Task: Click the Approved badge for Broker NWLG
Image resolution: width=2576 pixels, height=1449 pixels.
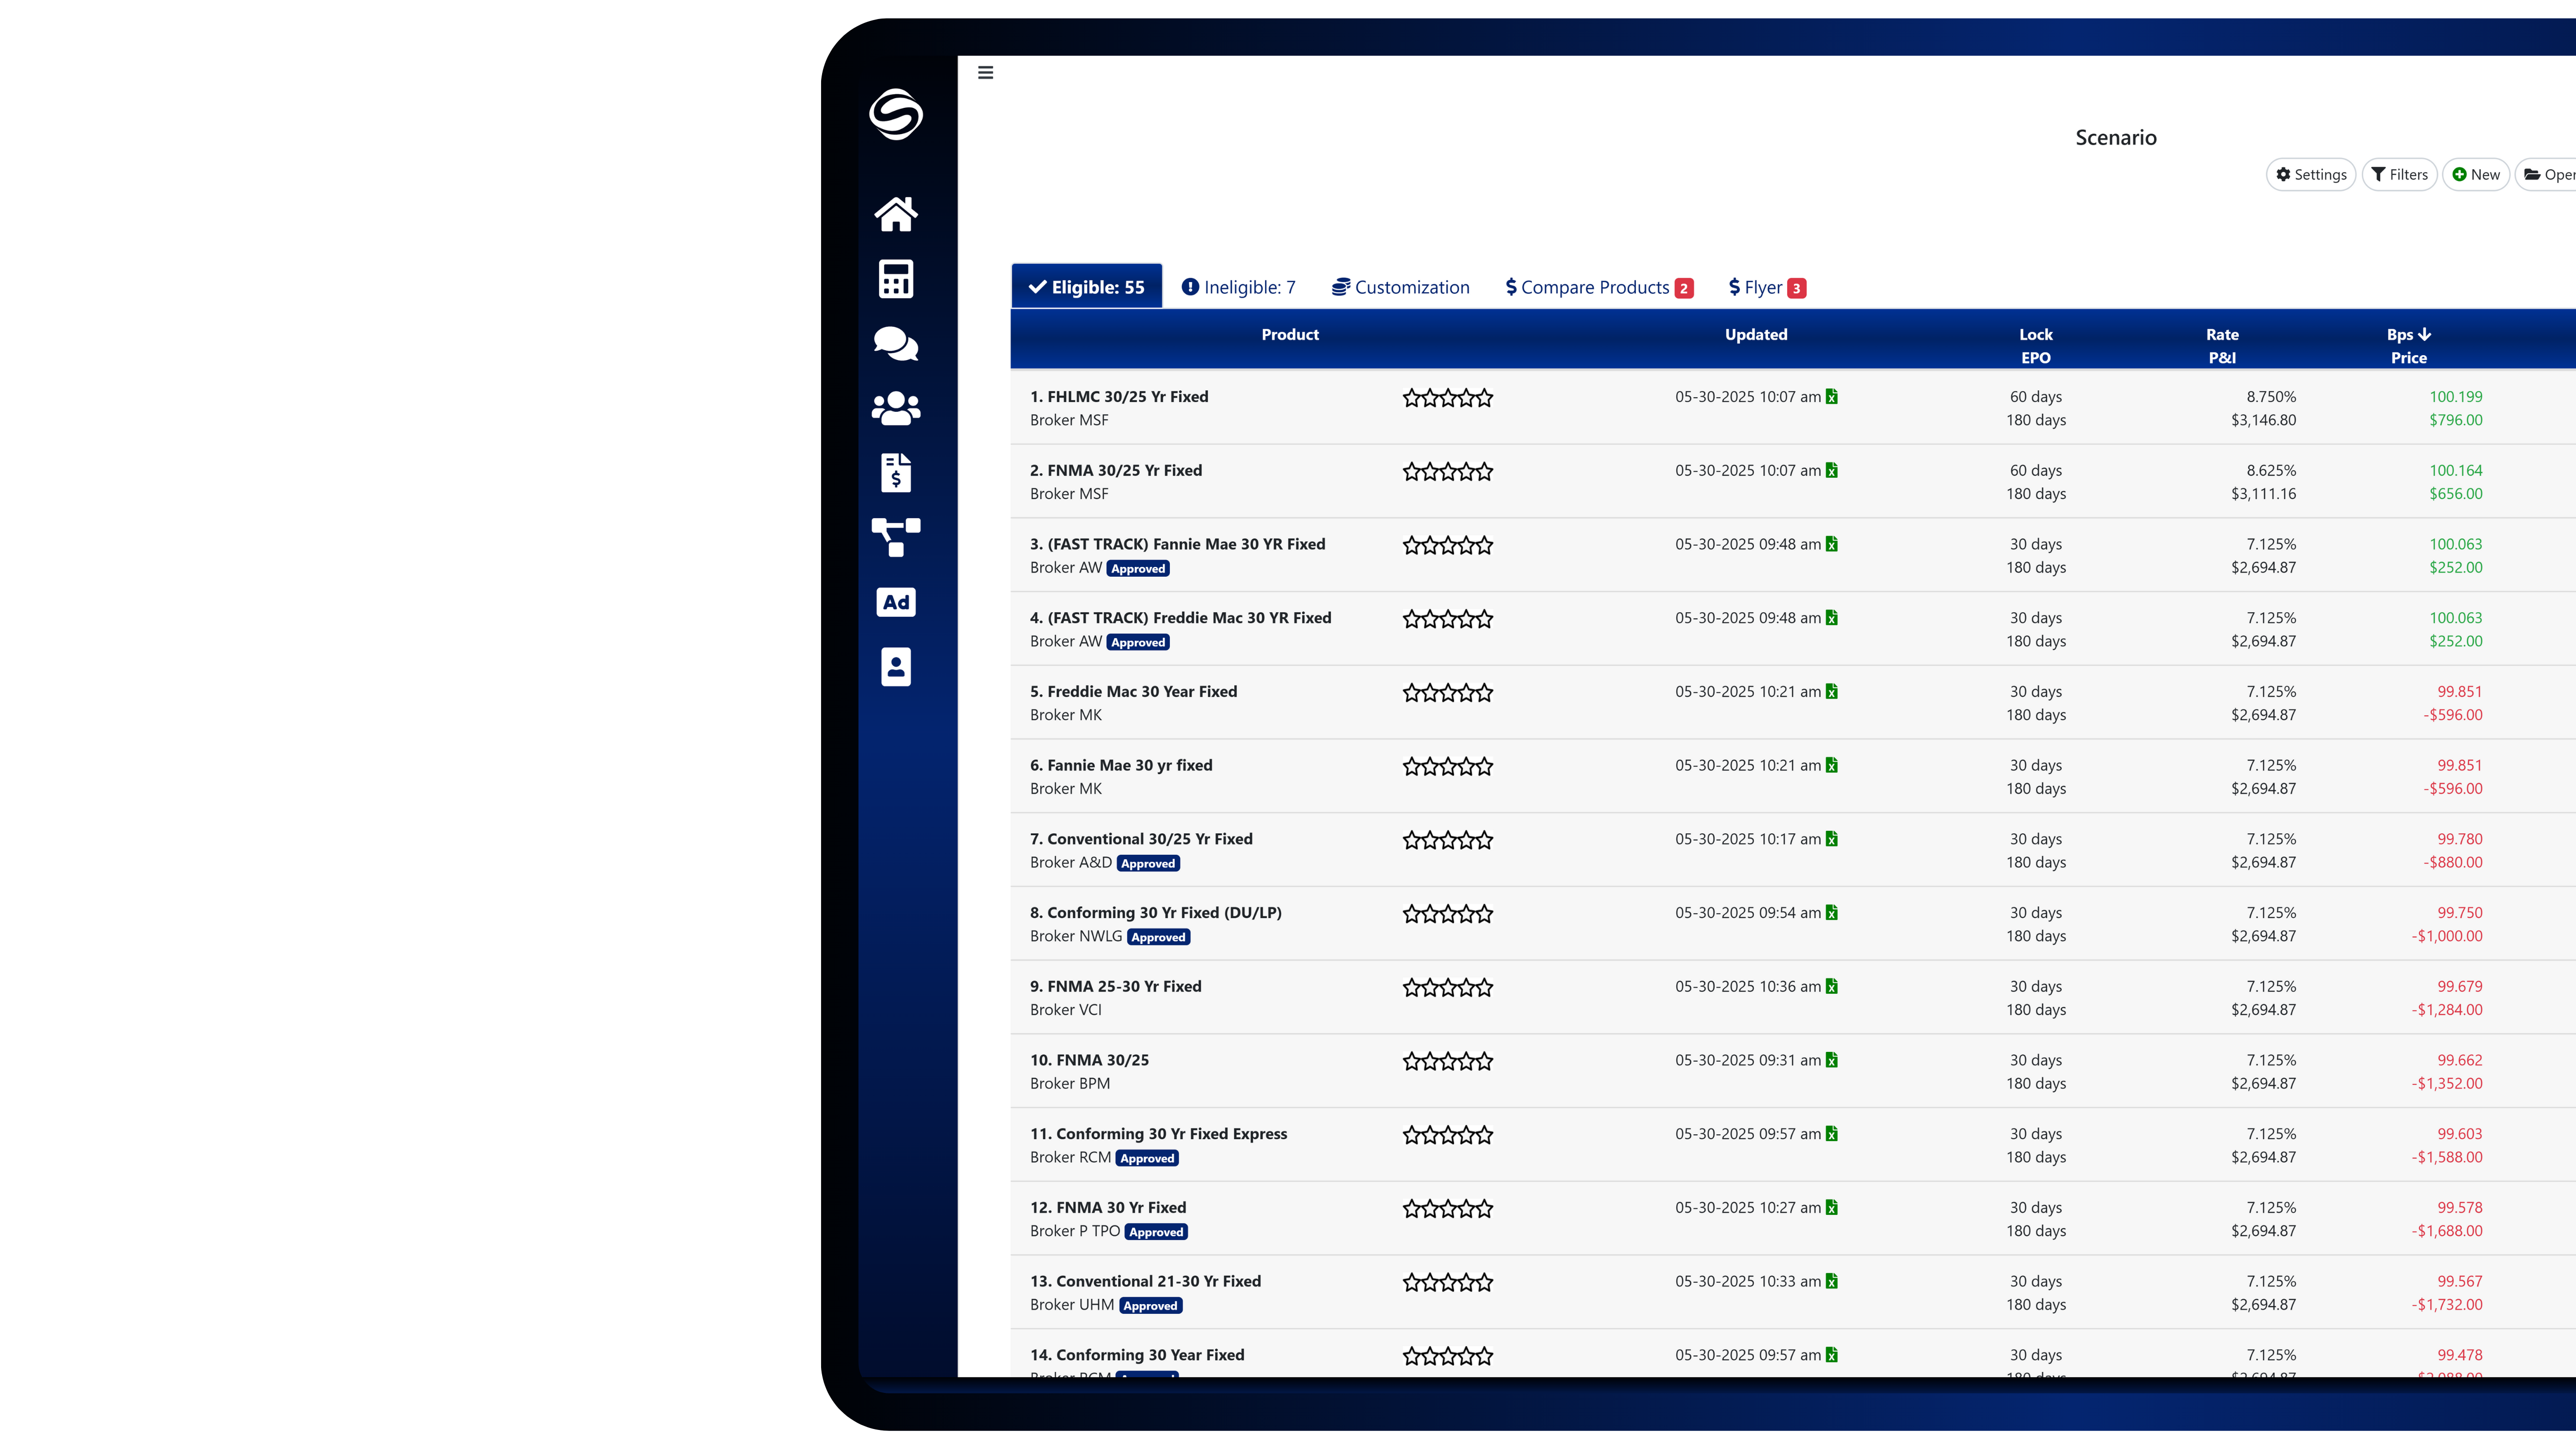Action: [1158, 937]
